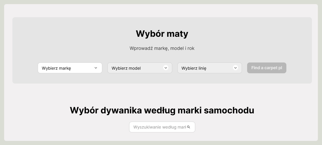Click the "Wybierz model" placeholder text

pyautogui.click(x=126, y=68)
